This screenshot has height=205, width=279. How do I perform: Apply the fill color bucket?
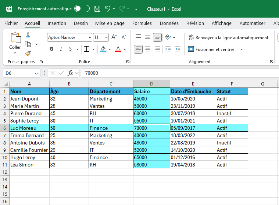click(103, 49)
